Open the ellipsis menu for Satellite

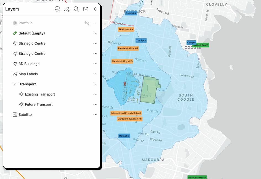[95, 114]
